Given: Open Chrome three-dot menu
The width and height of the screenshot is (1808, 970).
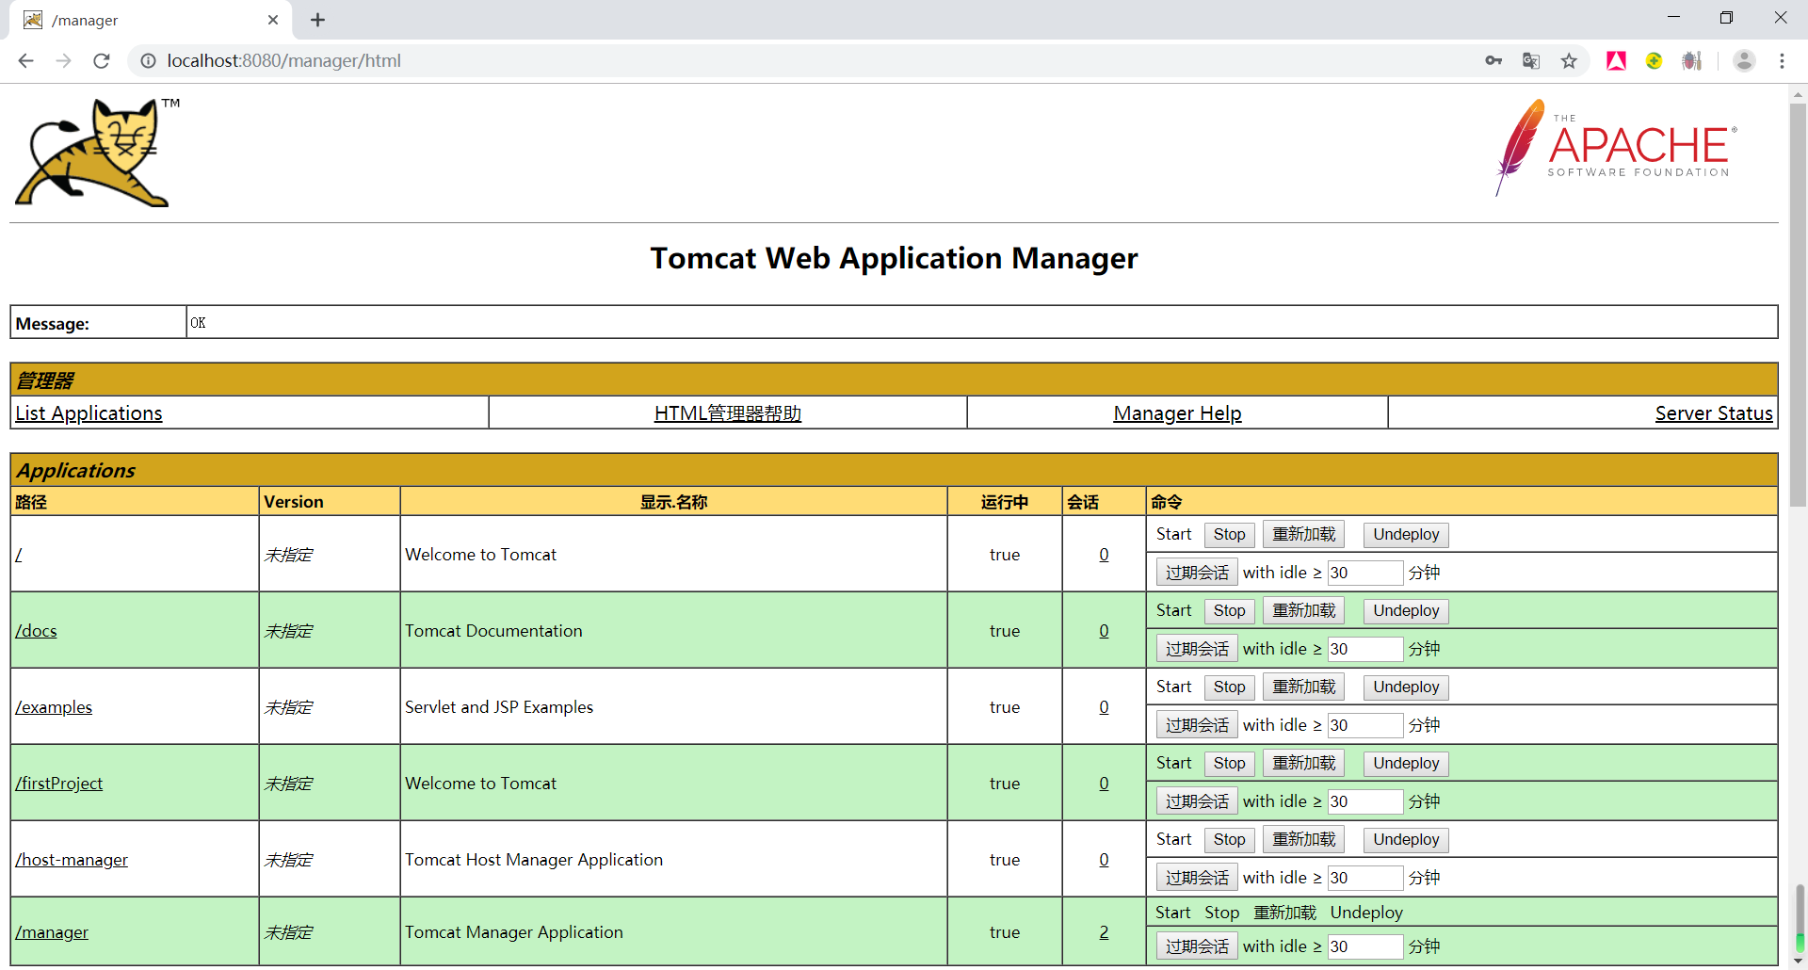Looking at the screenshot, I should [1782, 60].
